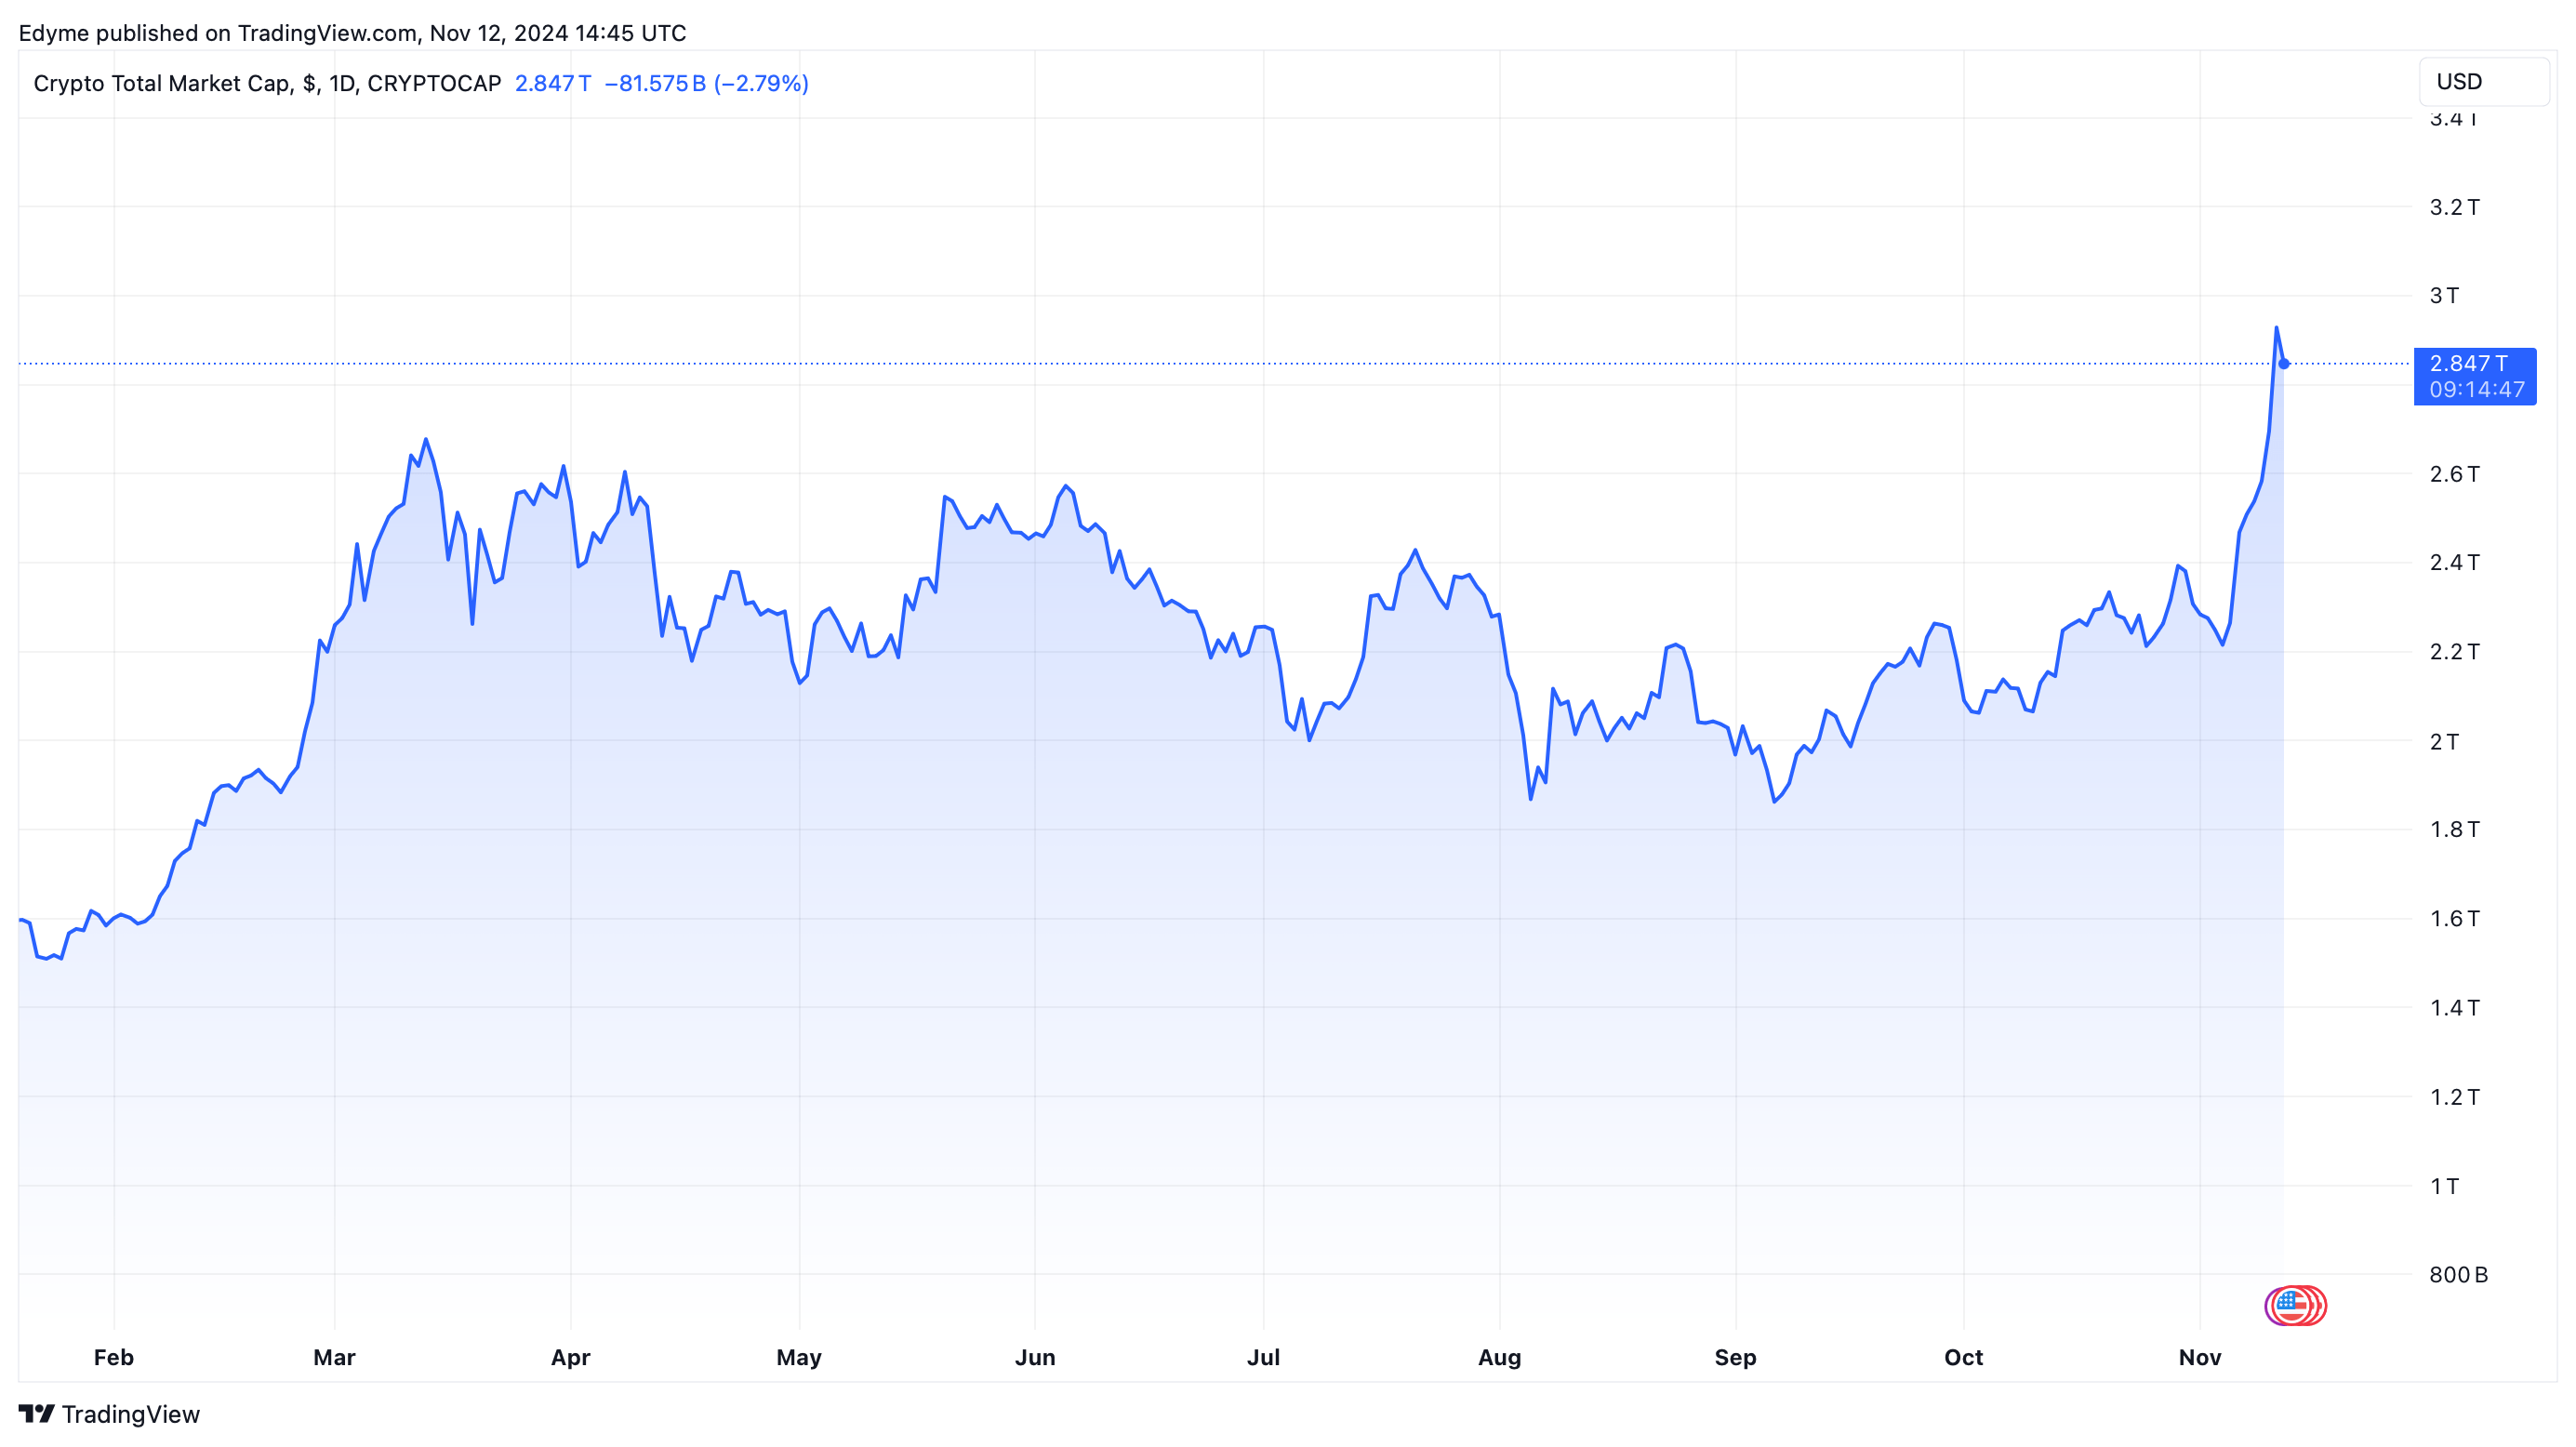Select the Nov label on the time axis
The height and width of the screenshot is (1447, 2576).
[x=2200, y=1357]
